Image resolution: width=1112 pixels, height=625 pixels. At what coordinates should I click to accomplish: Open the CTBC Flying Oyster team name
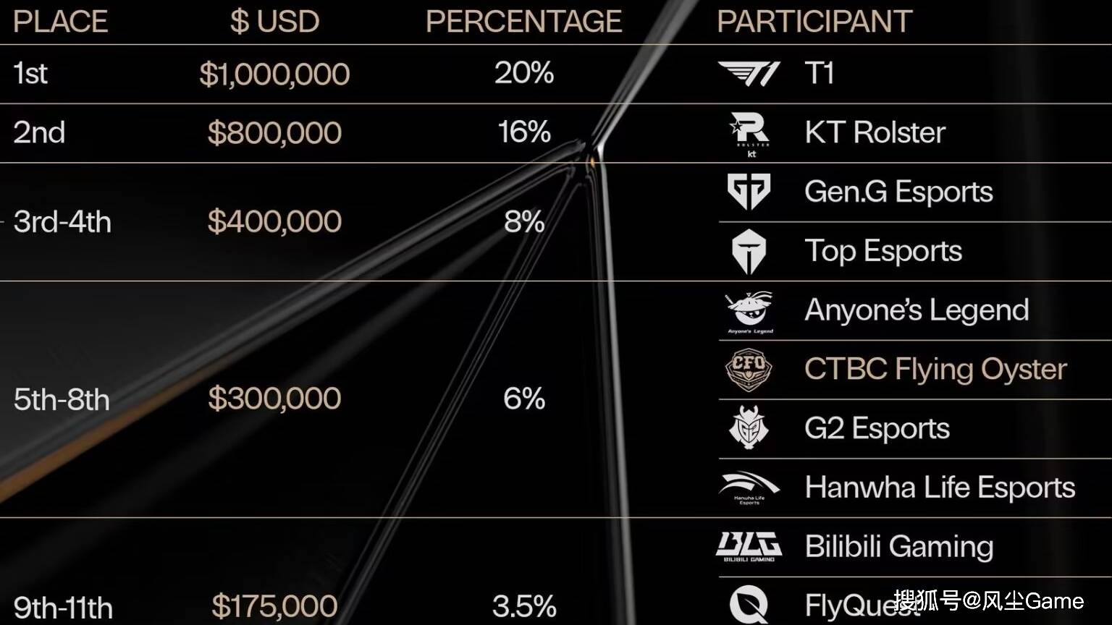[935, 370]
